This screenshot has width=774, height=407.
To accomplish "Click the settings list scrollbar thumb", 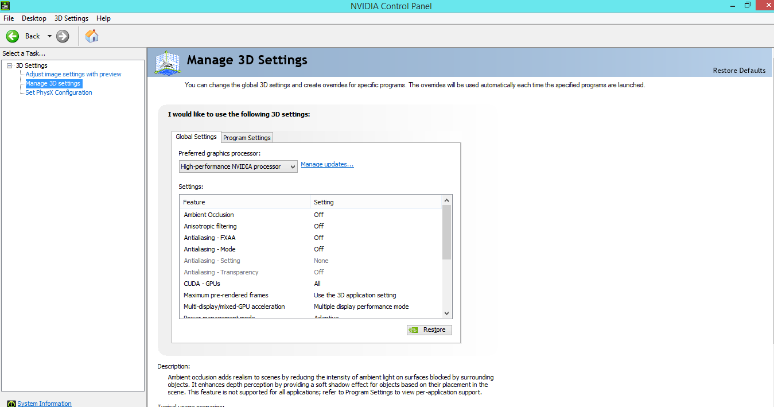I will point(447,232).
